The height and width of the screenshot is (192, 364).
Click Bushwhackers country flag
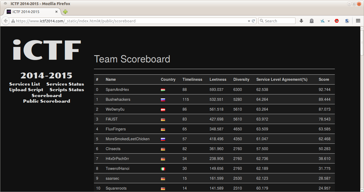click(x=163, y=100)
